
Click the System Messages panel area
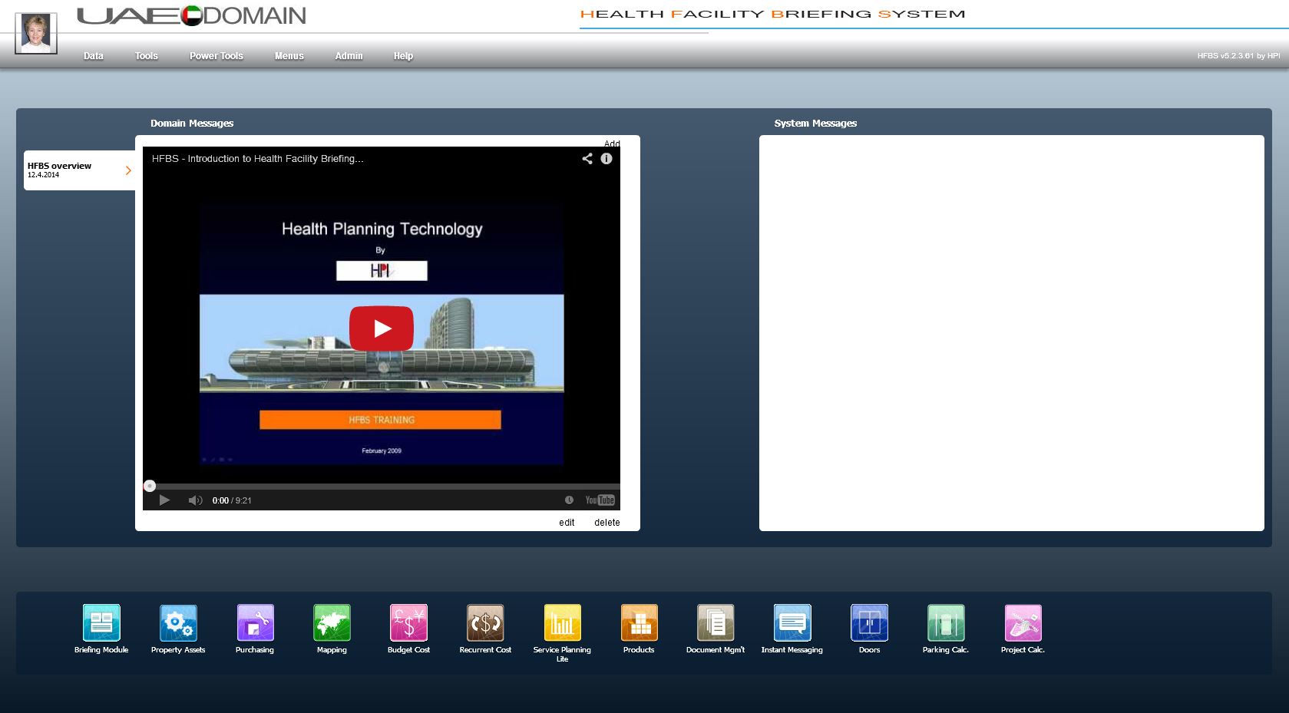pyautogui.click(x=1011, y=333)
